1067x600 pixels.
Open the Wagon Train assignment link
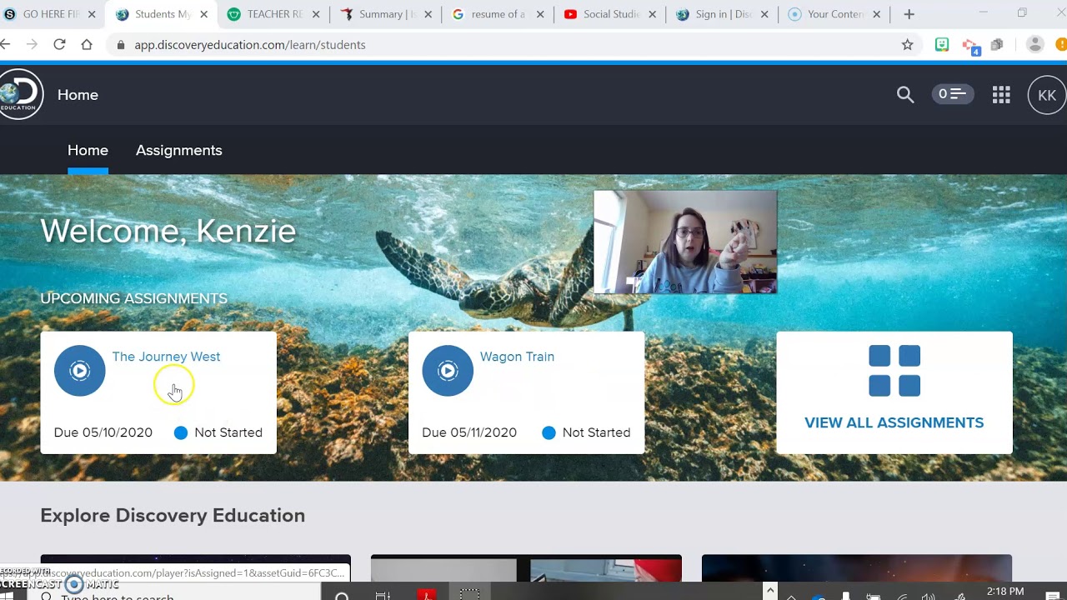pos(517,357)
